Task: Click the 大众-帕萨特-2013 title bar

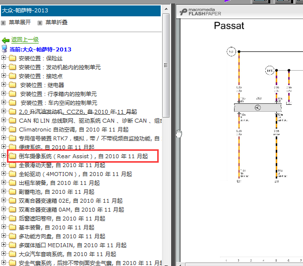Action: (81, 10)
